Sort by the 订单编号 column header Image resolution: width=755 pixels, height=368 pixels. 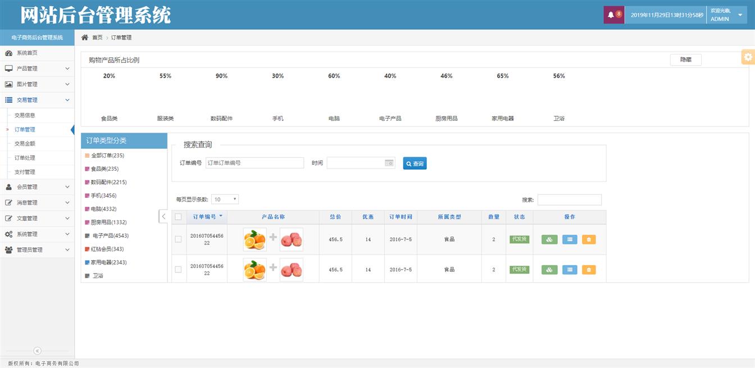click(x=207, y=217)
